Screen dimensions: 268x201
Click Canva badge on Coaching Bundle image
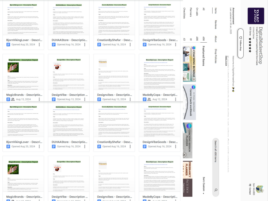(x=194, y=48)
